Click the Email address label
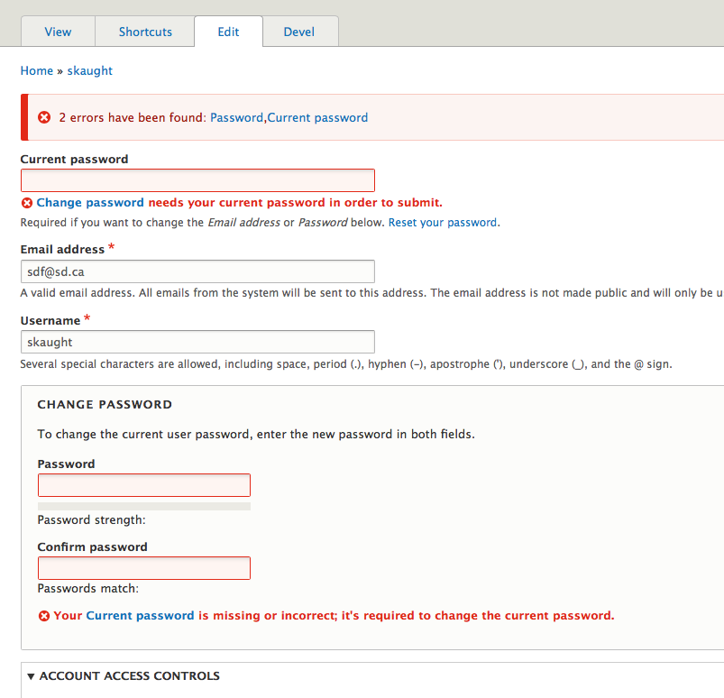This screenshot has height=698, width=724. tap(62, 250)
